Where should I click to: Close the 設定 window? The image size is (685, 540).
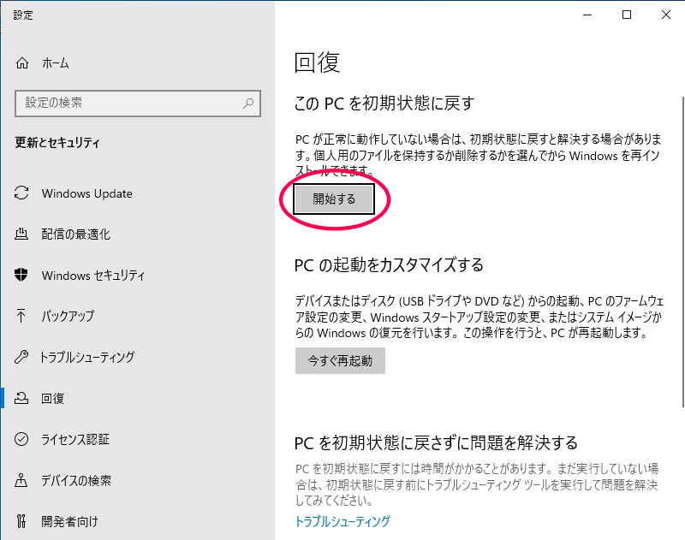(x=666, y=15)
